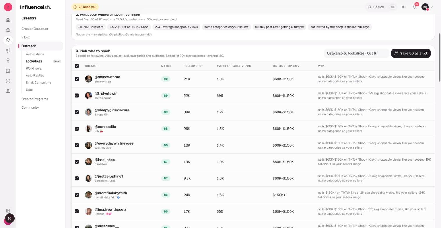
Task: Open the wallet payments icon
Action: coord(8,71)
